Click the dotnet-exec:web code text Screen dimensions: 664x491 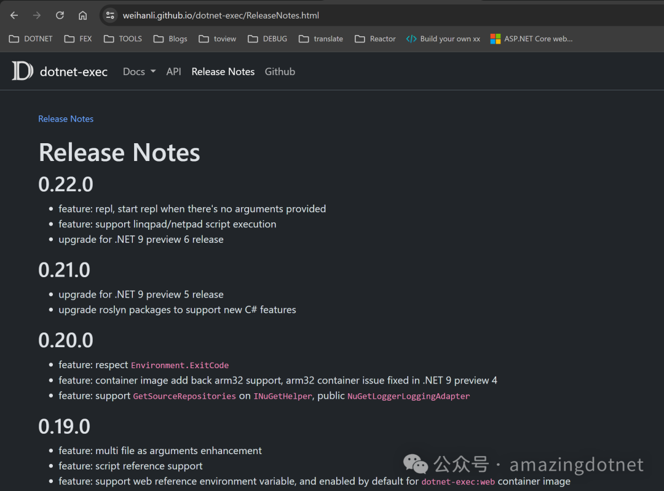pos(458,482)
